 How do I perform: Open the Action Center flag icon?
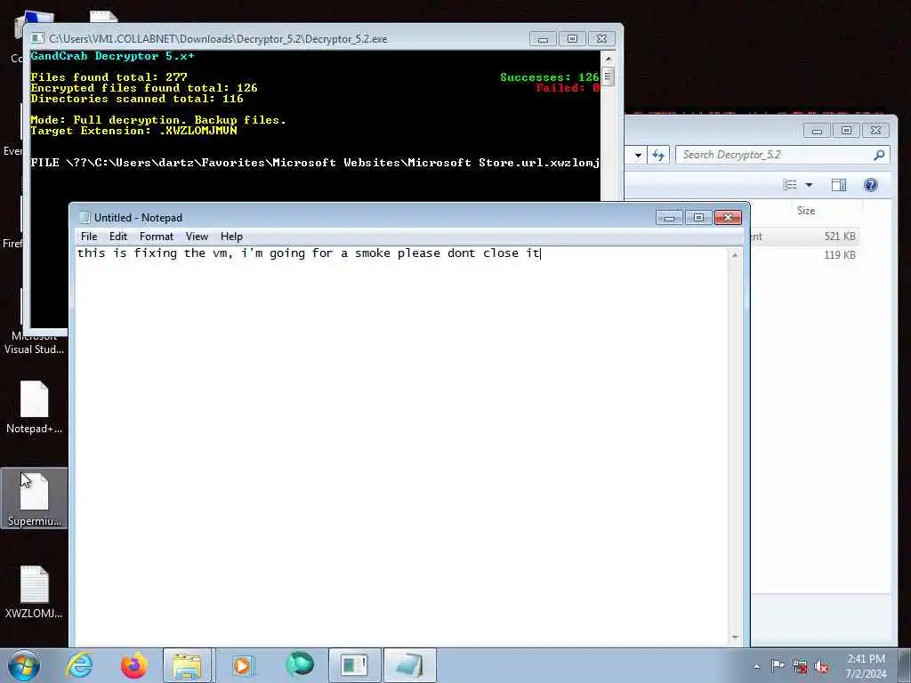pos(778,665)
